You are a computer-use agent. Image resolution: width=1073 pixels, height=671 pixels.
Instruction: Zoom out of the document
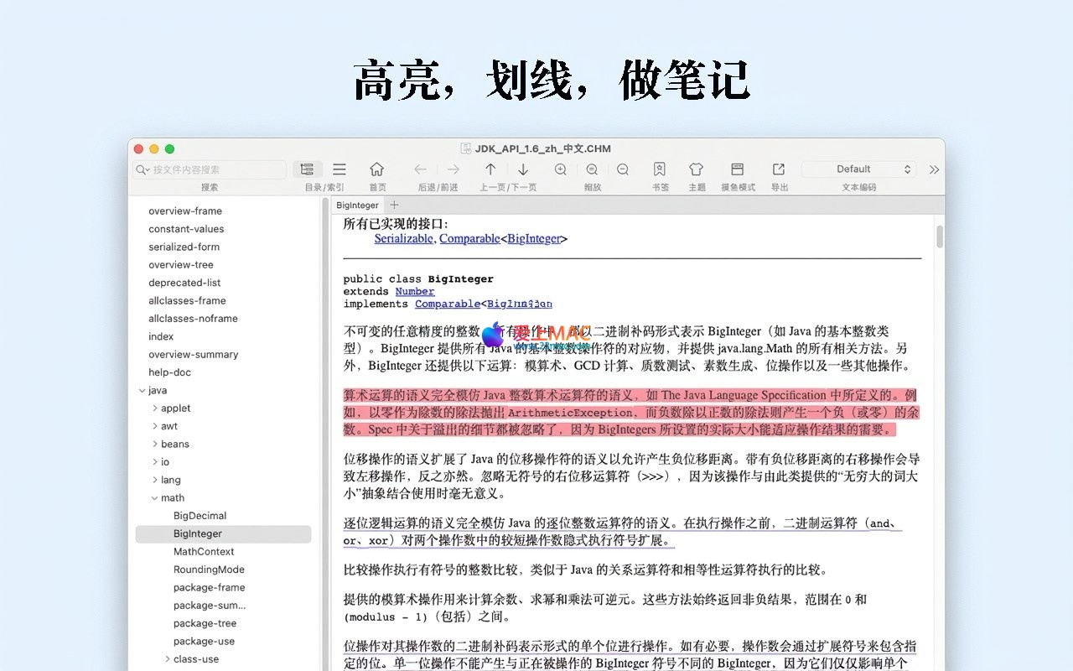623,169
